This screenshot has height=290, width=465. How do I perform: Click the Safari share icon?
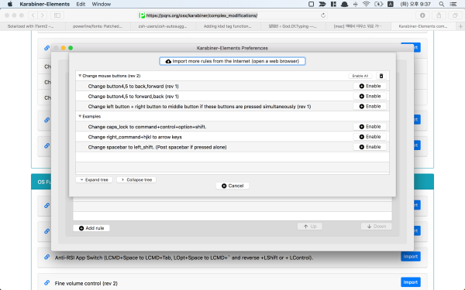(439, 15)
